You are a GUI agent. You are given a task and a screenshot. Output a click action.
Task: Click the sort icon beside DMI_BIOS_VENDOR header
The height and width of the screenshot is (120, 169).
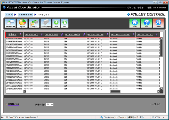[84, 34]
